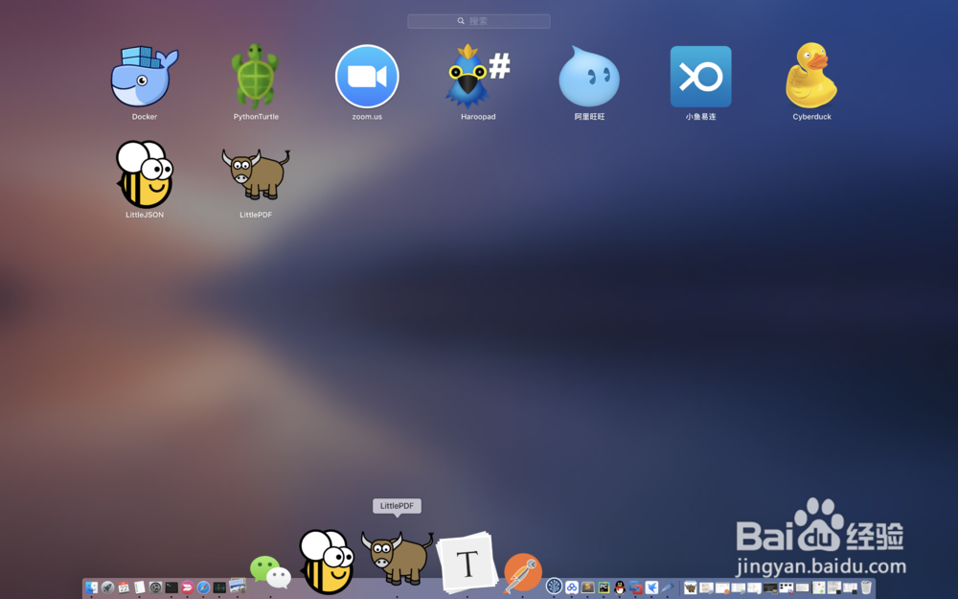Screen dimensions: 958x599
Task: Open Postman orange icon in the Dock
Action: pyautogui.click(x=522, y=573)
